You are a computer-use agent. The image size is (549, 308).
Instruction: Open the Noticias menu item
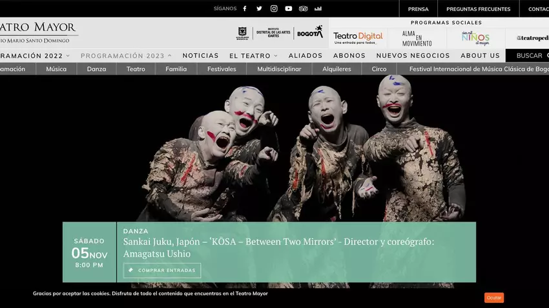[200, 56]
